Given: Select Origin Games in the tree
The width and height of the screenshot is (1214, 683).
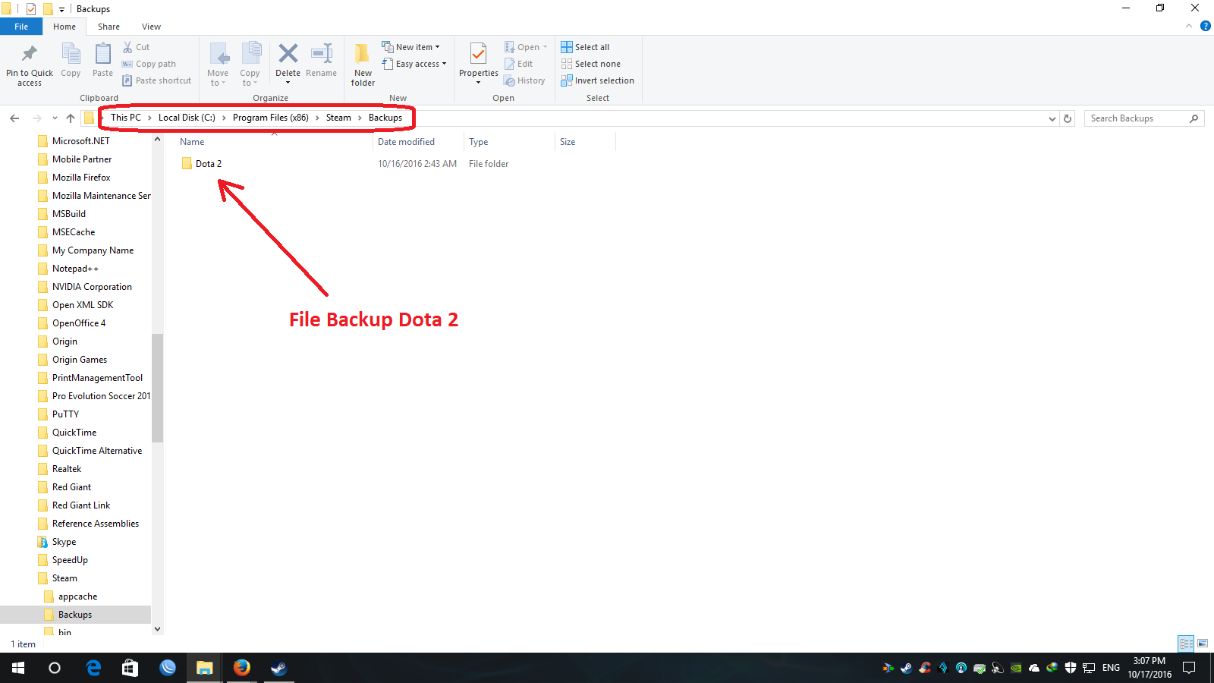Looking at the screenshot, I should pyautogui.click(x=73, y=360).
